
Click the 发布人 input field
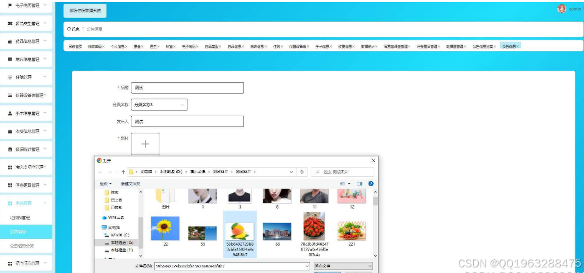pos(188,121)
